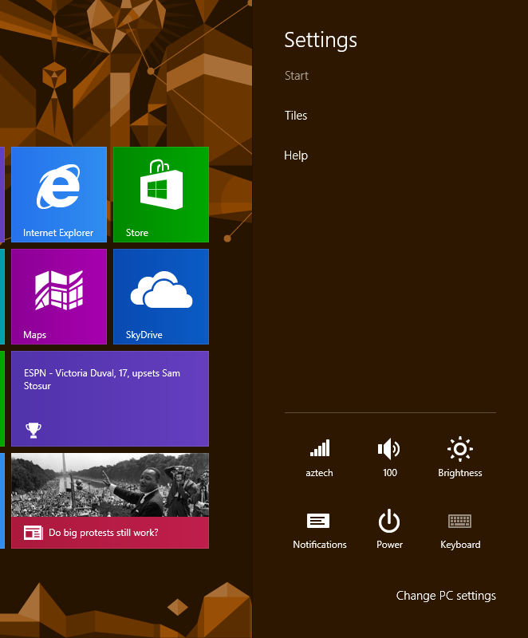The width and height of the screenshot is (528, 638).
Task: Open the Maps tile
Action: [59, 297]
